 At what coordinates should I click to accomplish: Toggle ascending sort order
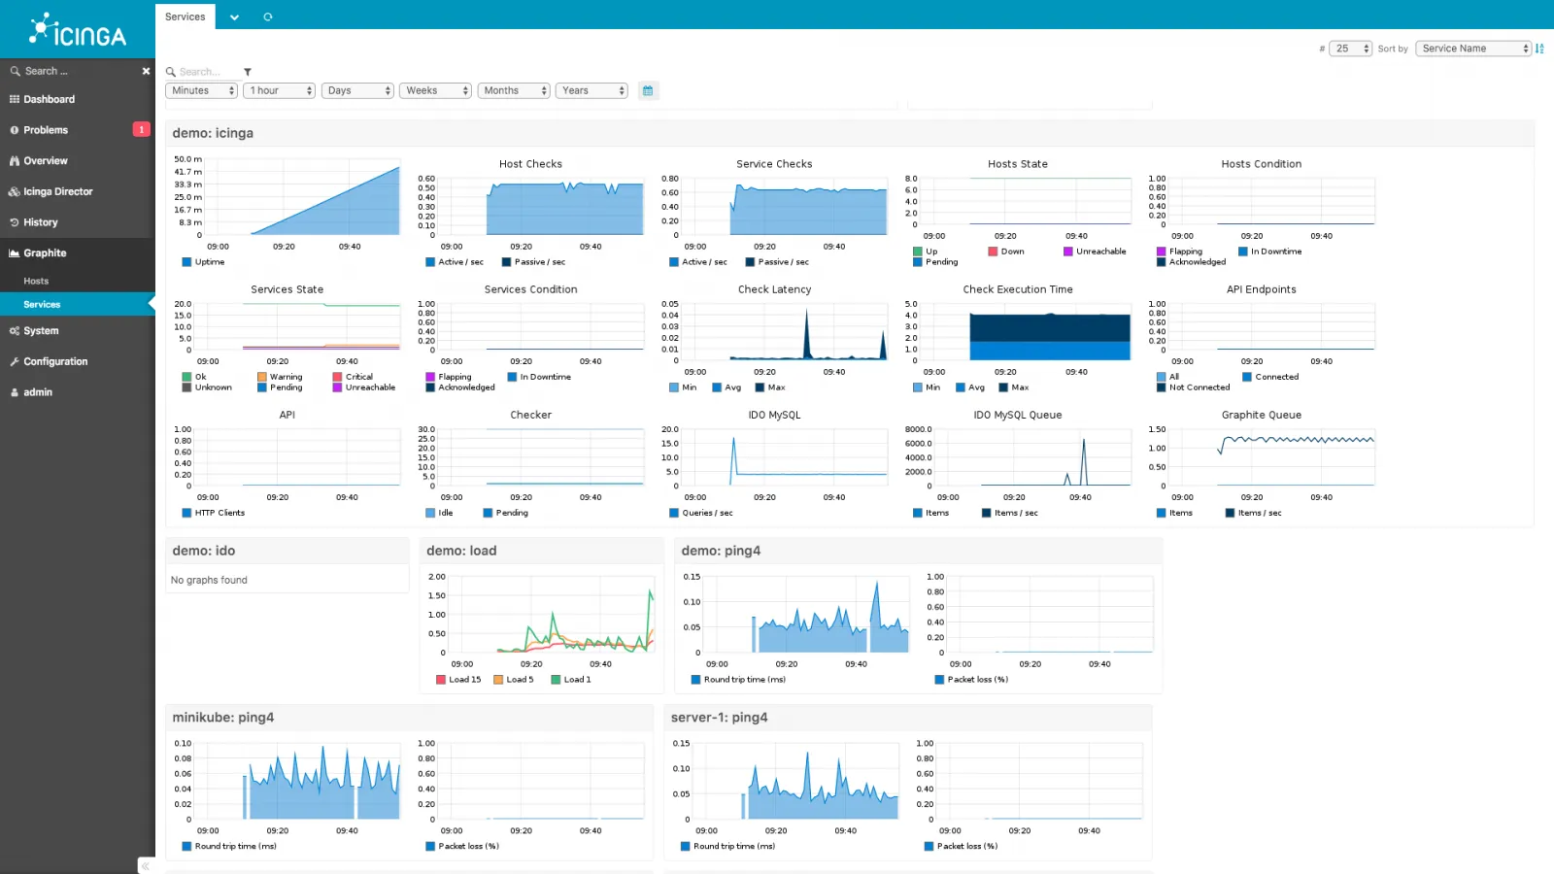pyautogui.click(x=1539, y=48)
